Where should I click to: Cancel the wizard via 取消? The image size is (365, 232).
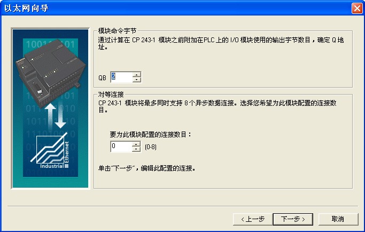click(338, 219)
